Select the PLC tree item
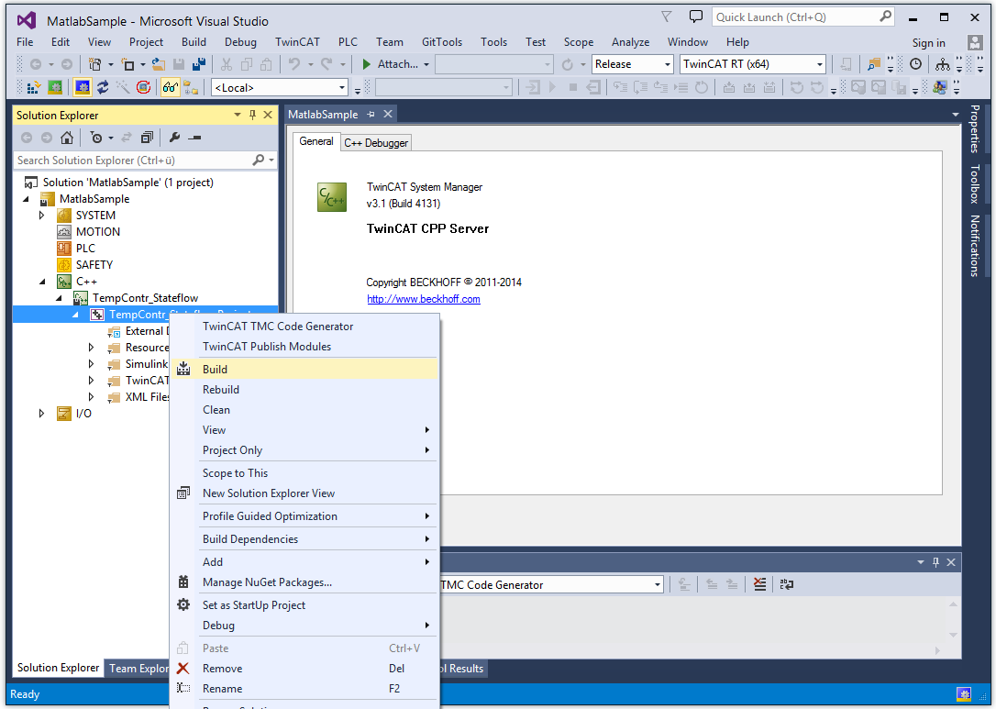This screenshot has width=996, height=709. pyautogui.click(x=85, y=249)
